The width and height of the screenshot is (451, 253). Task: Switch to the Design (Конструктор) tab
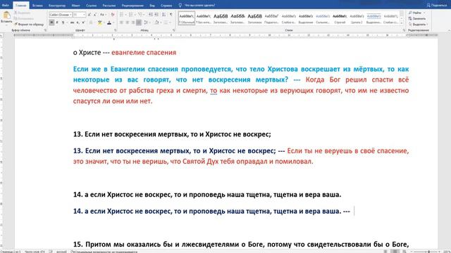click(57, 5)
